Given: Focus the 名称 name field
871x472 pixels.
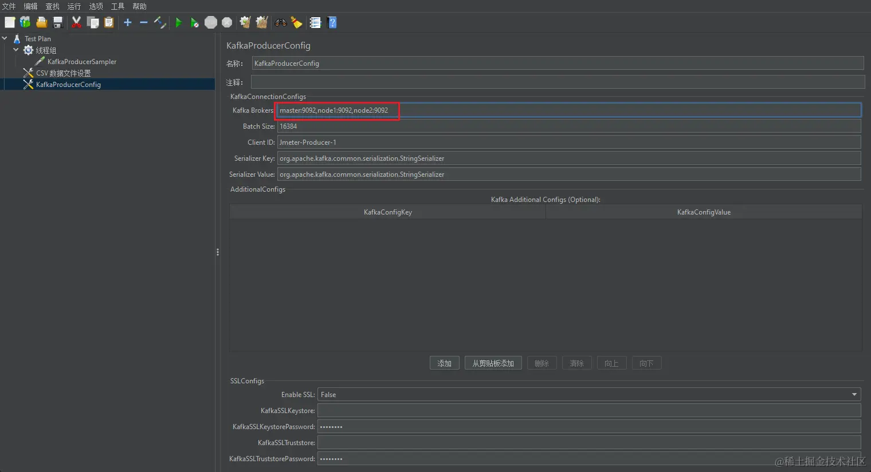Looking at the screenshot, I should pyautogui.click(x=558, y=63).
